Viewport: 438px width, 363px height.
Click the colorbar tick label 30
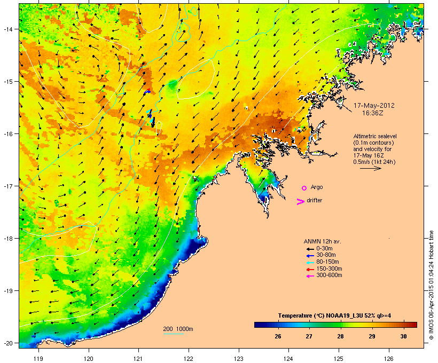point(403,336)
